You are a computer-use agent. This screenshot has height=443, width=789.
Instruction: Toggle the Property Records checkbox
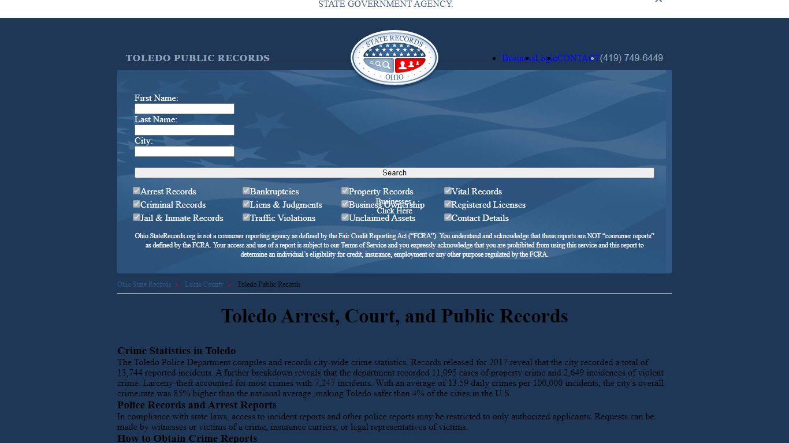[x=345, y=190]
